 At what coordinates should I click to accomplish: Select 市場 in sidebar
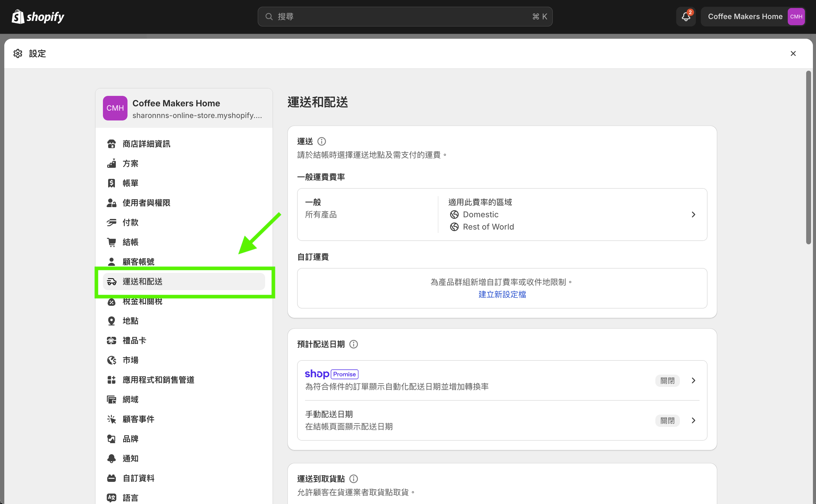tap(184, 360)
